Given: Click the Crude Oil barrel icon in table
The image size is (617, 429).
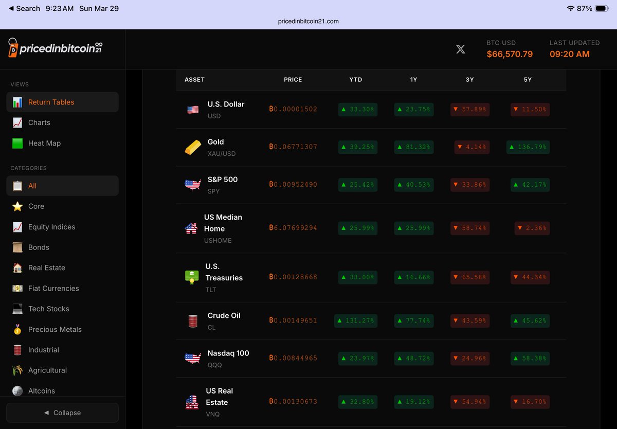Looking at the screenshot, I should pyautogui.click(x=193, y=321).
